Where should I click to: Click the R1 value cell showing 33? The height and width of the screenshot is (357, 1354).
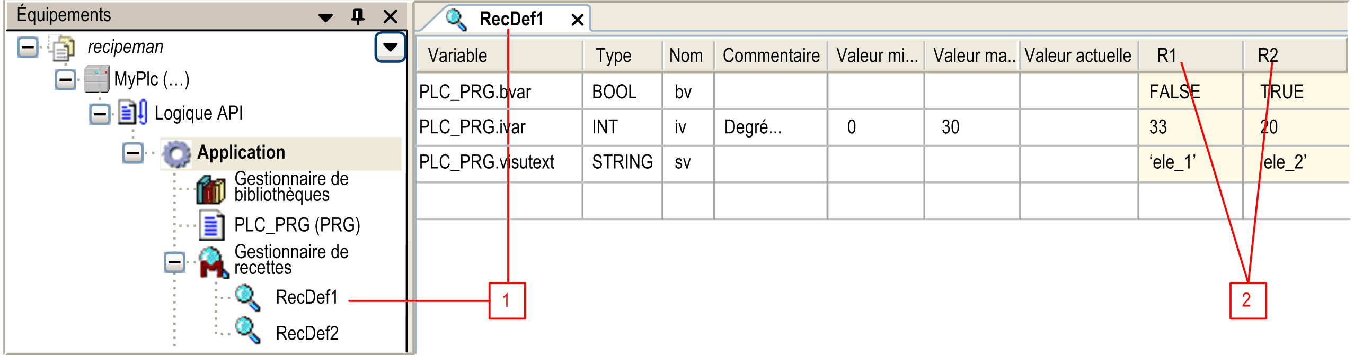pyautogui.click(x=1189, y=127)
